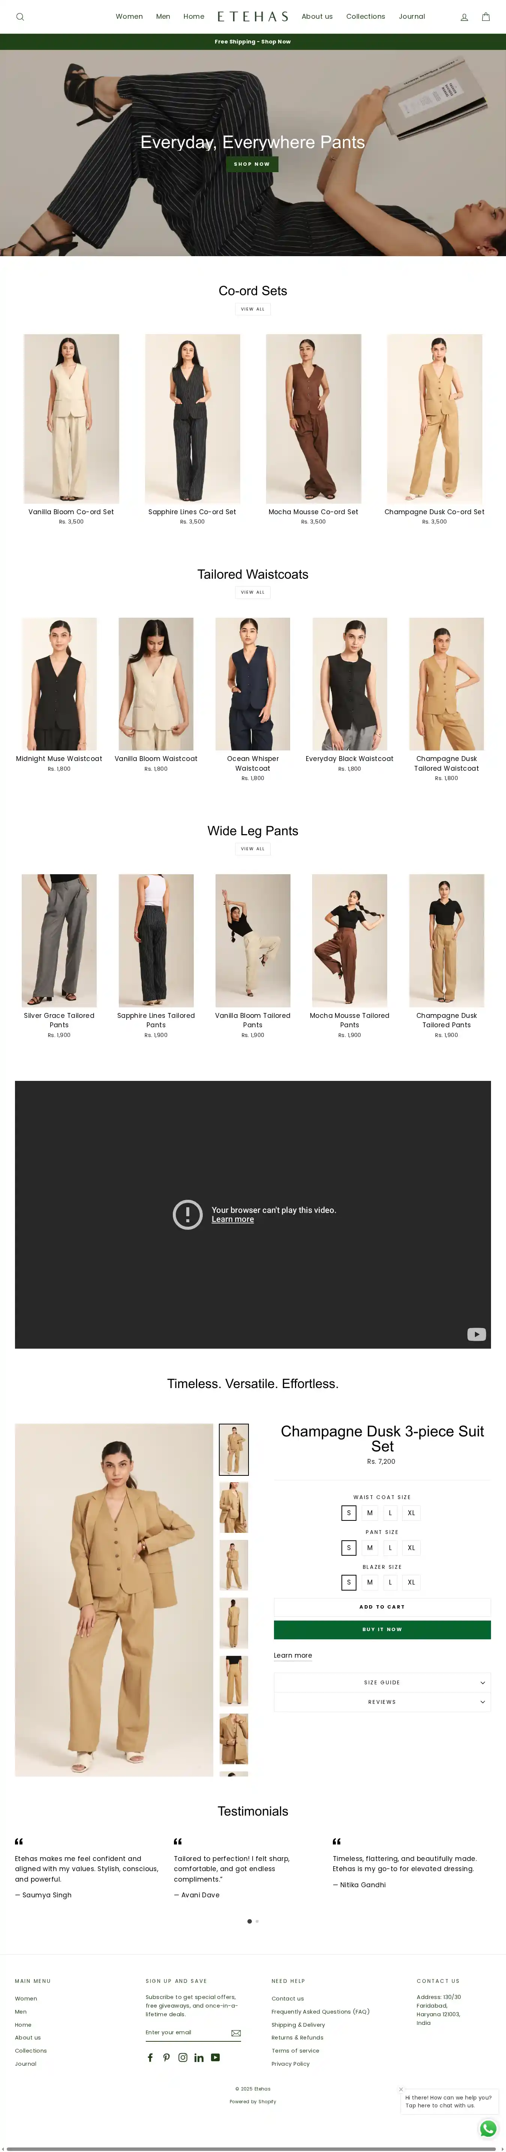Open the Collections menu item
Viewport: 506px width, 2152px height.
click(x=366, y=17)
